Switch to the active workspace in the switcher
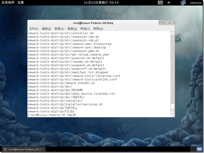 pyautogui.click(x=199, y=149)
